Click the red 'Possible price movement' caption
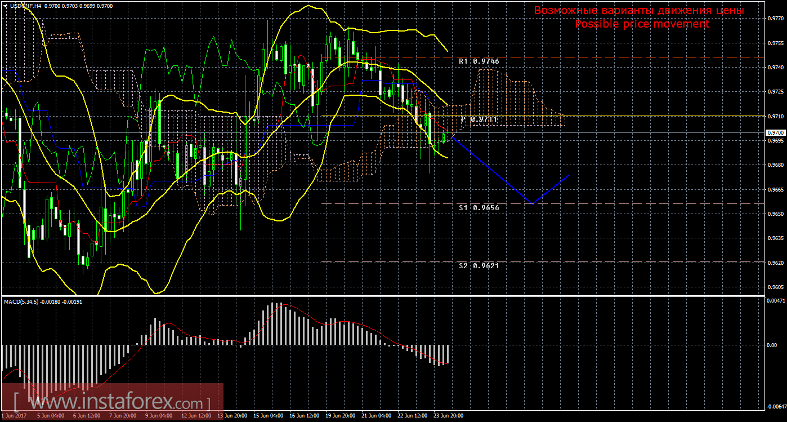 click(642, 24)
